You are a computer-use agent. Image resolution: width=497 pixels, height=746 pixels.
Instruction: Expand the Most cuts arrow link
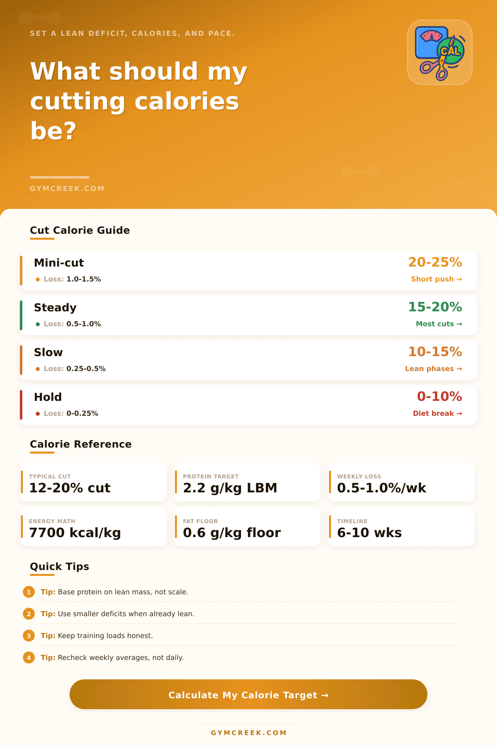pyautogui.click(x=438, y=324)
